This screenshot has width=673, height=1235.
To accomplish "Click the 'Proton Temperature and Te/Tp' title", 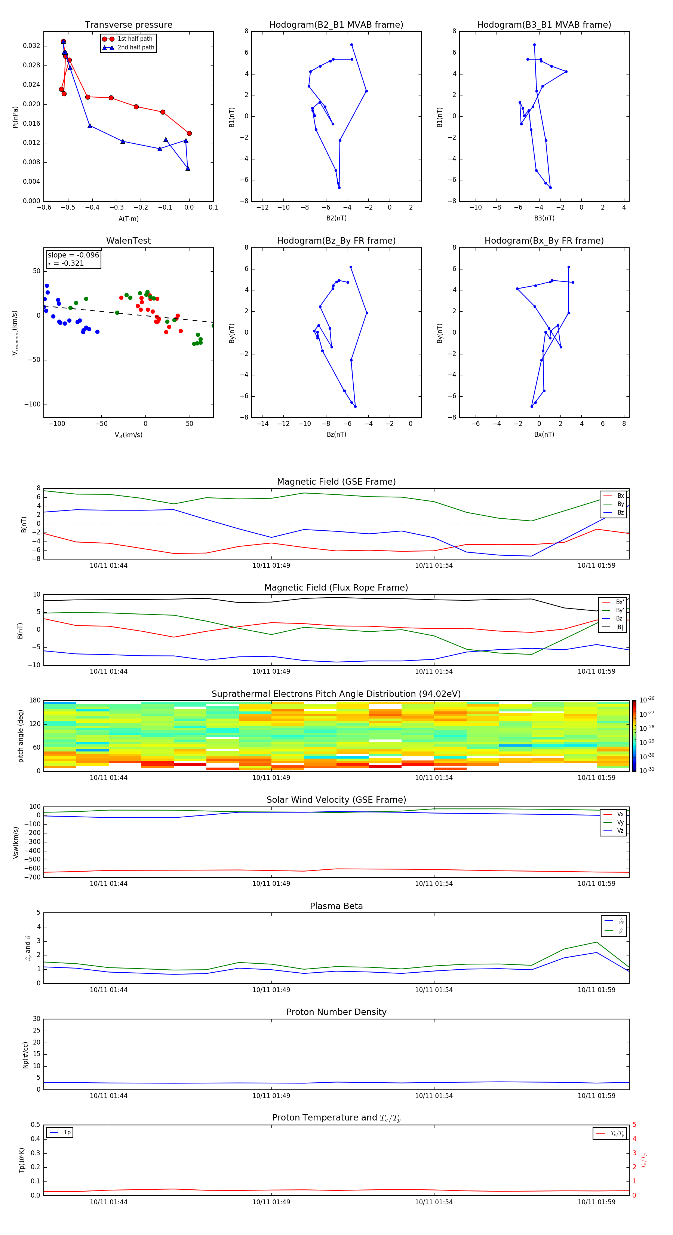I will [x=336, y=1118].
